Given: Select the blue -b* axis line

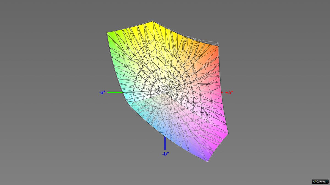Looking at the screenshot, I should (x=165, y=143).
